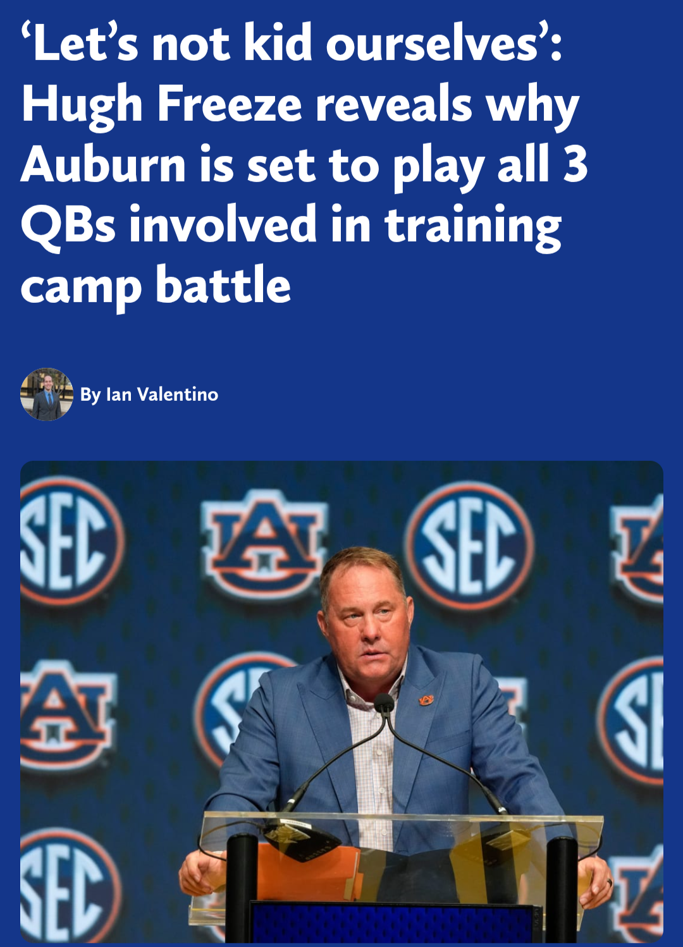Click the Auburn lapel pin on the blue jacket
The height and width of the screenshot is (947, 683).
pyautogui.click(x=426, y=700)
